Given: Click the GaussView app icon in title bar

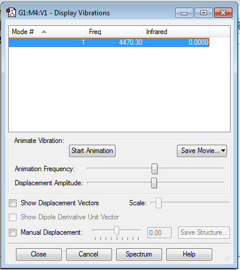Looking at the screenshot, I should click(x=11, y=12).
